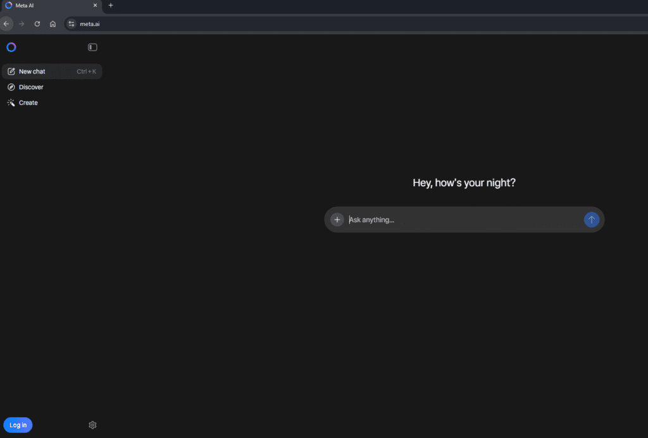Reload the meta.ai page
This screenshot has width=648, height=438.
point(37,24)
